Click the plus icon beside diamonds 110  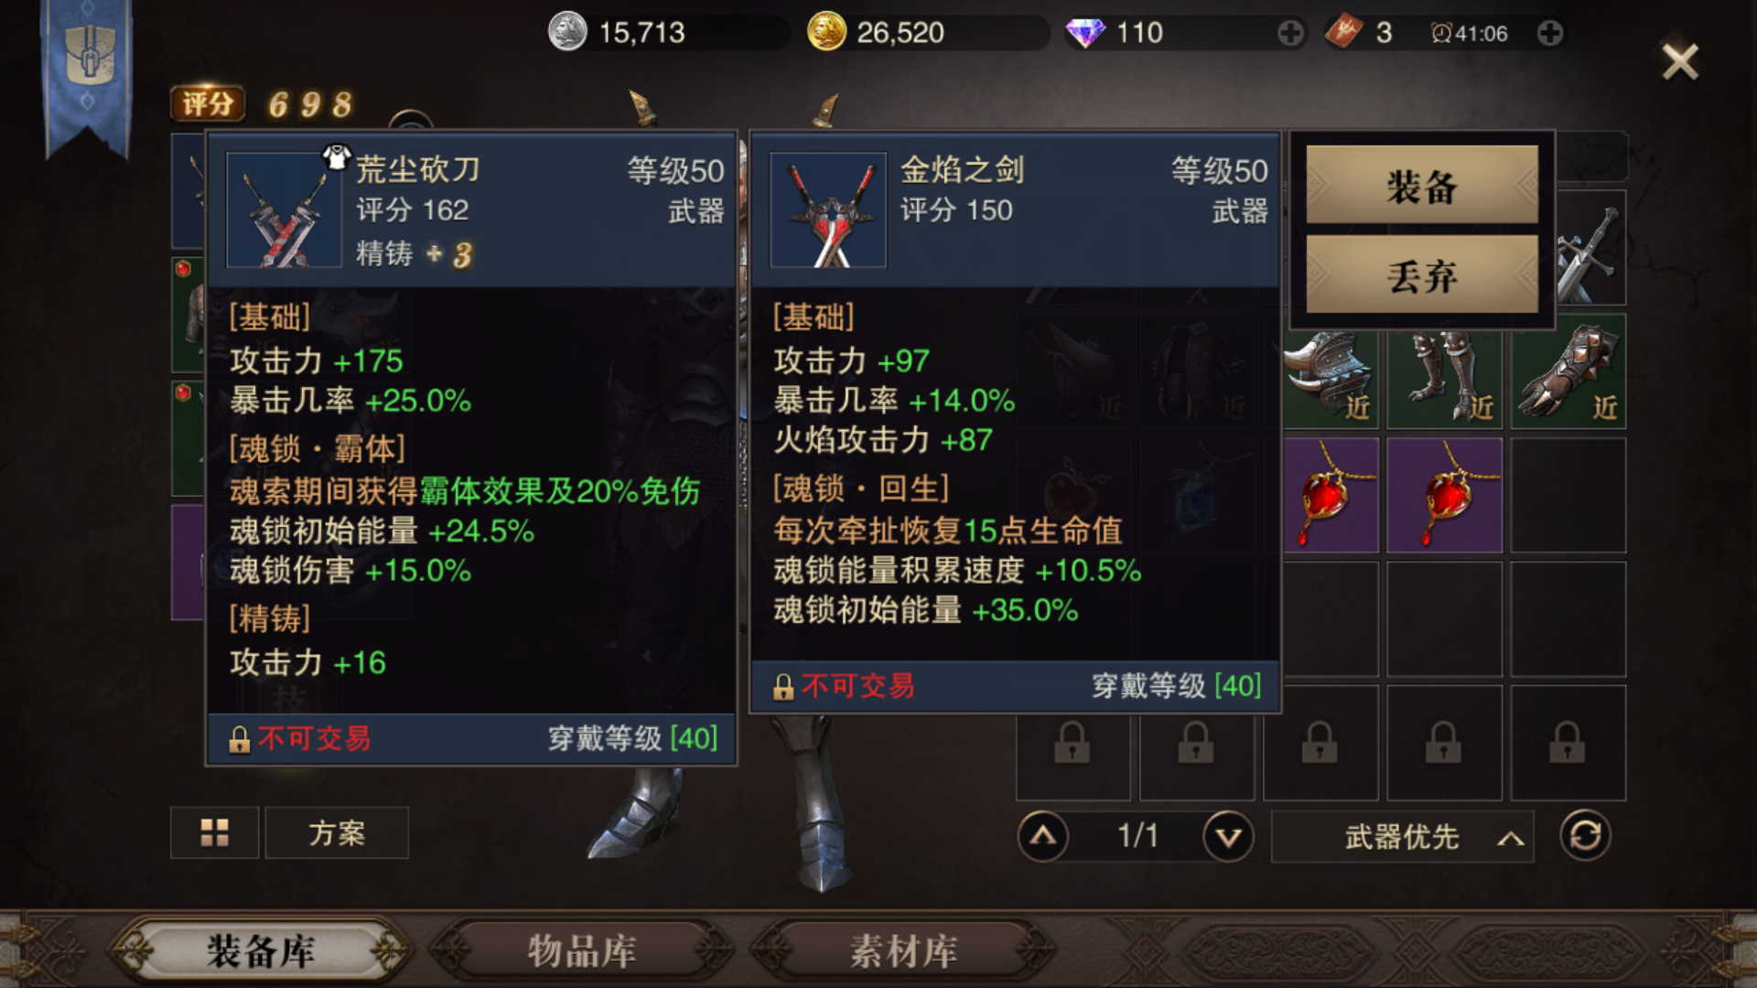(1290, 34)
